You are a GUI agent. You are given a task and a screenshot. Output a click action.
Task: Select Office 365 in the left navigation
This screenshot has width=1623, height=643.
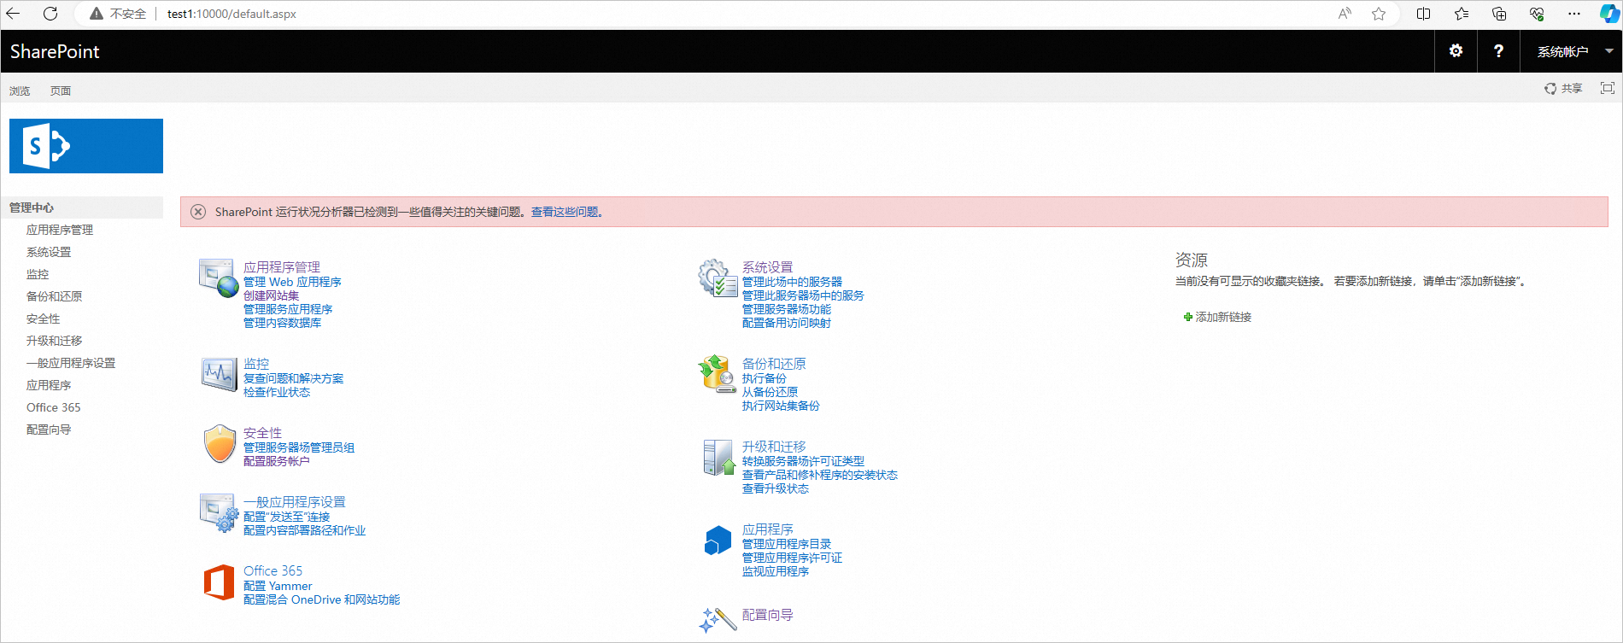click(54, 407)
